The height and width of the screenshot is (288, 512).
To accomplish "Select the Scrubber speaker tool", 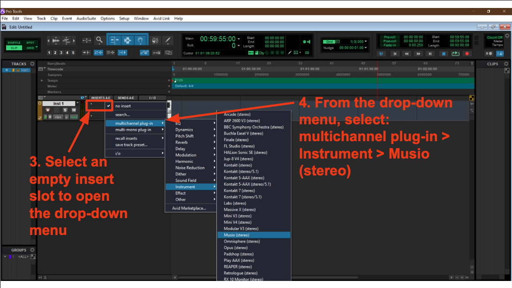I will pyautogui.click(x=155, y=40).
